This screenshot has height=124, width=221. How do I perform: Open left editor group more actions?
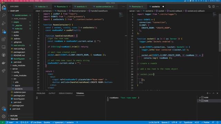coord(124,7)
